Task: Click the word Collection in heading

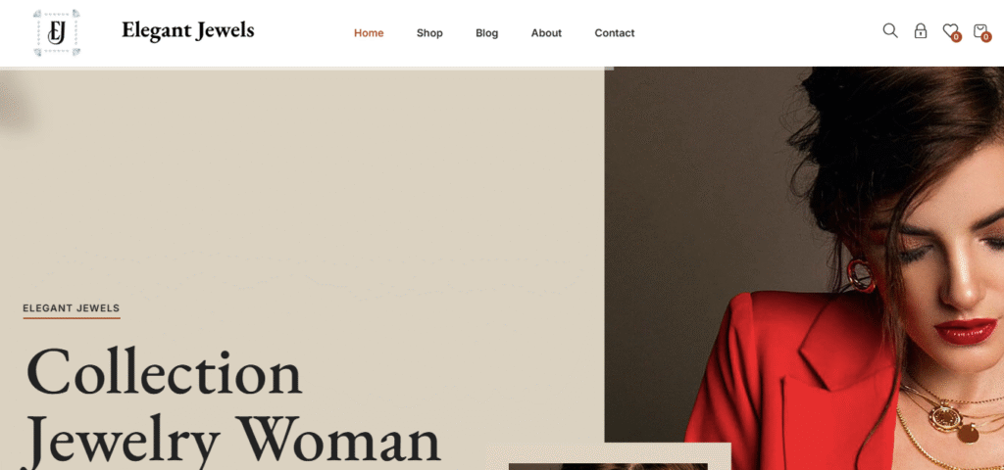Action: (x=164, y=373)
